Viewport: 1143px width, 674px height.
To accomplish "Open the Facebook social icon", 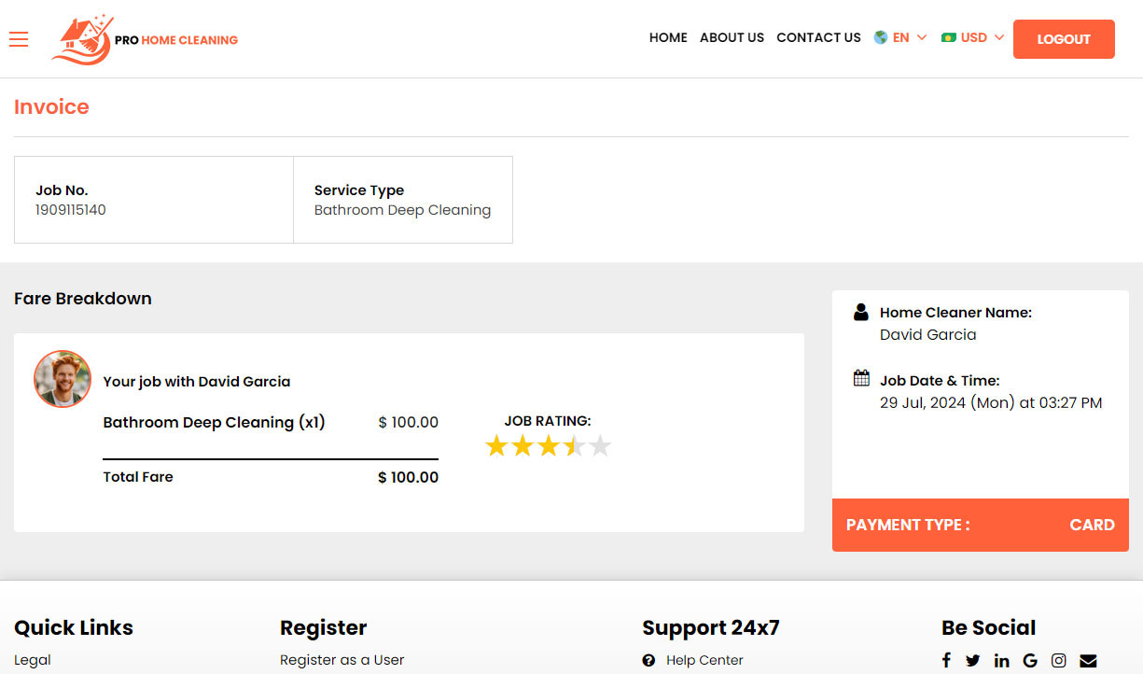I will tap(946, 660).
